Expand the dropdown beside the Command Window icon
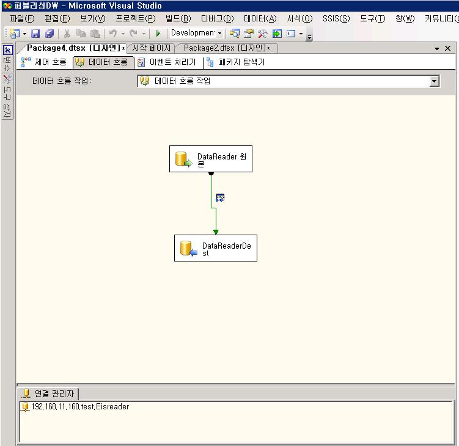The image size is (459, 446). click(x=301, y=34)
